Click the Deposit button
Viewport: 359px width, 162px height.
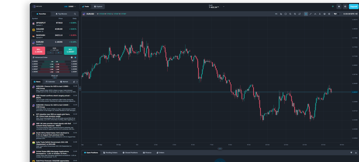point(353,7)
